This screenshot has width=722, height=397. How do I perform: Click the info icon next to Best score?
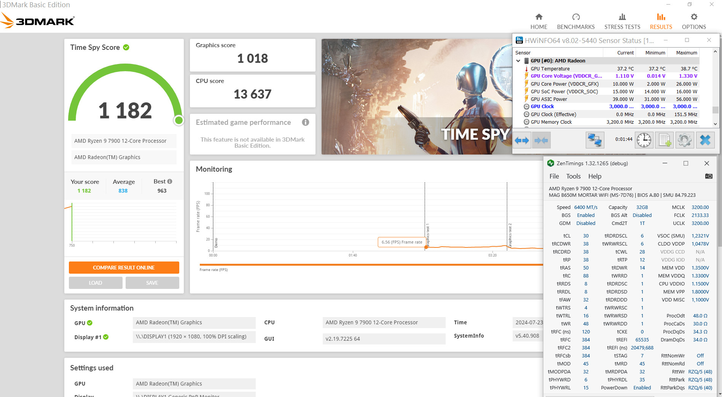(170, 182)
